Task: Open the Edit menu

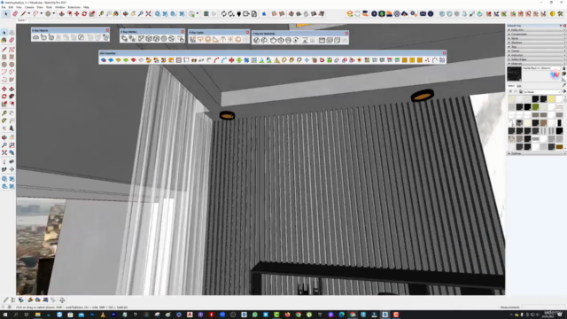Action: click(x=11, y=7)
